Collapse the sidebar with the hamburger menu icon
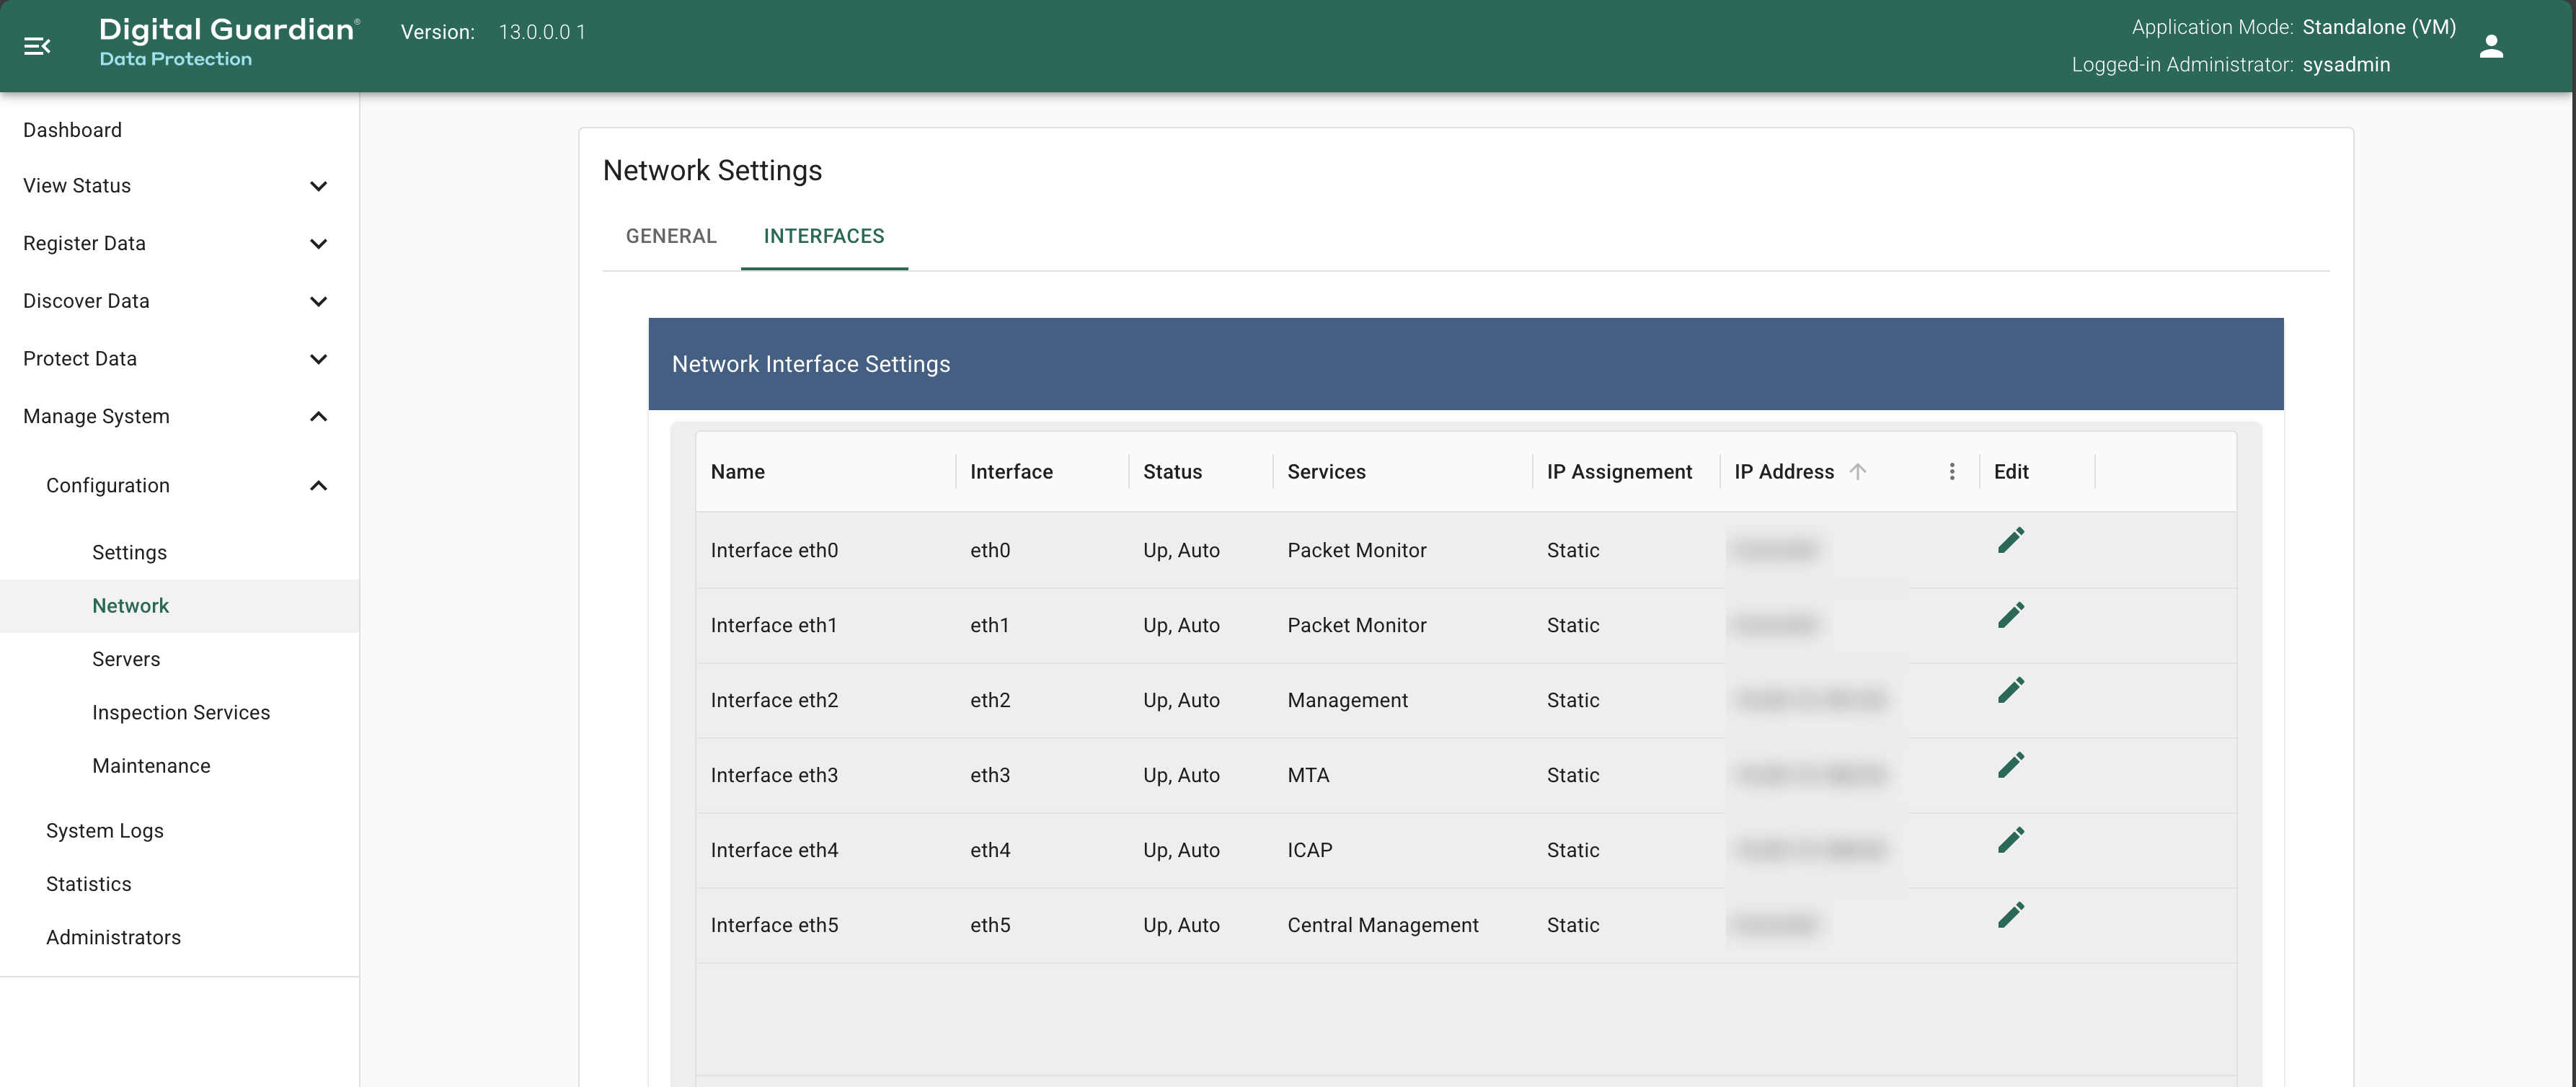 point(37,46)
